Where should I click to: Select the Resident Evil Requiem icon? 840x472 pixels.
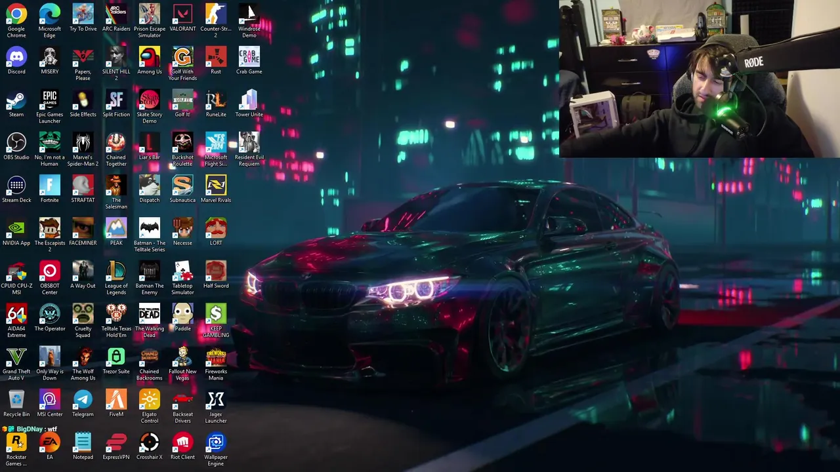point(249,149)
